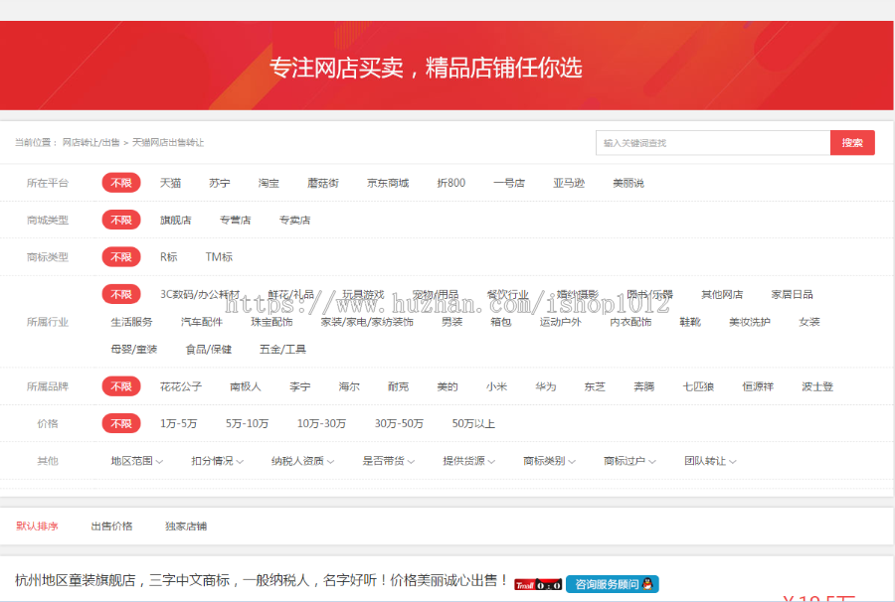Pick 运动户外 industry filter
895x602 pixels.
pyautogui.click(x=561, y=322)
